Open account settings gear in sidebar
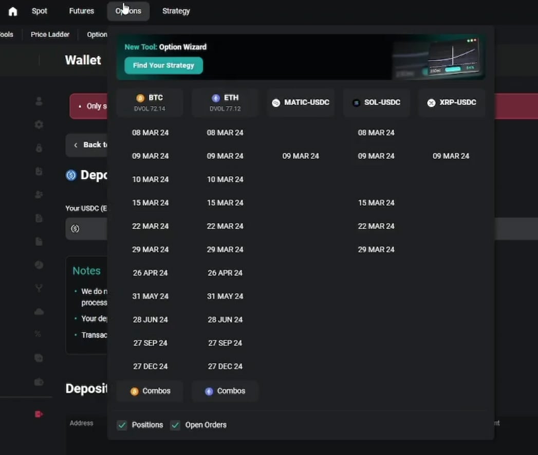 [39, 124]
